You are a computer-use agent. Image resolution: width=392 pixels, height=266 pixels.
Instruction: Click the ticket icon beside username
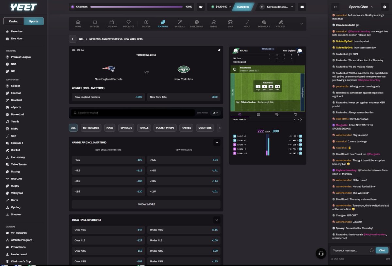click(x=302, y=7)
